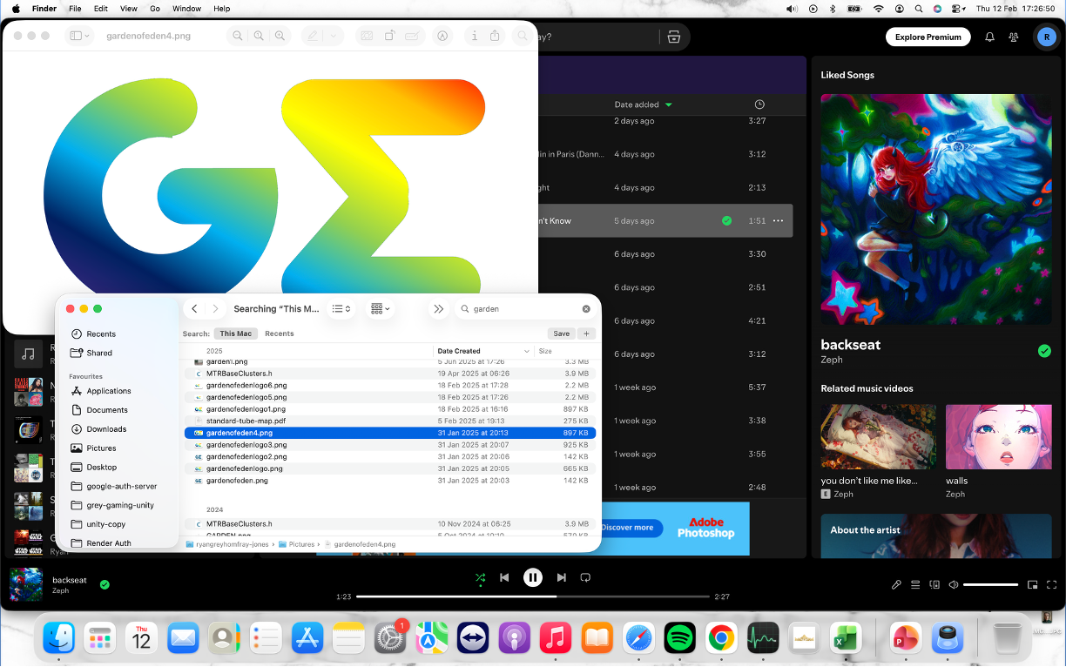Sort Finder results by Date Created
Screen dimensions: 1066x667
(483, 351)
